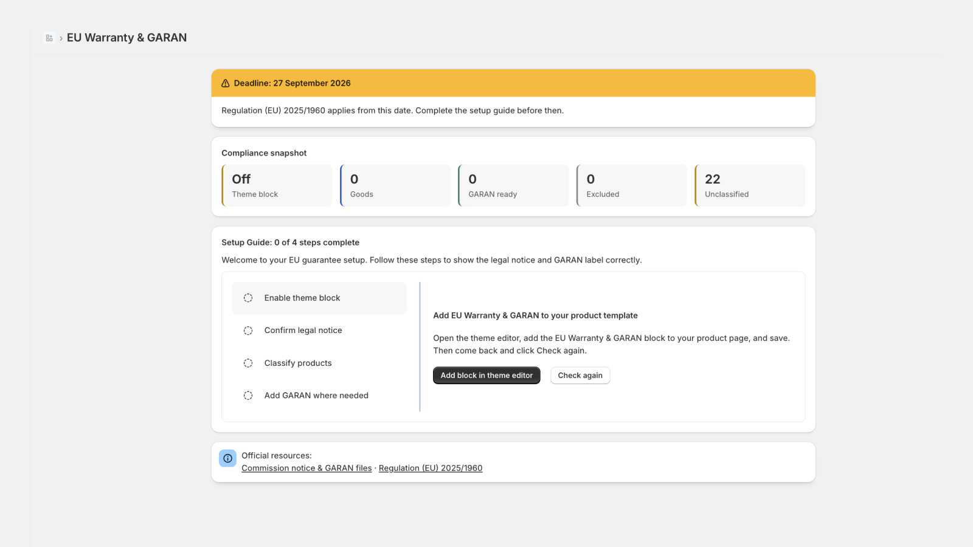Open the Confirm legal notice step

[319, 331]
